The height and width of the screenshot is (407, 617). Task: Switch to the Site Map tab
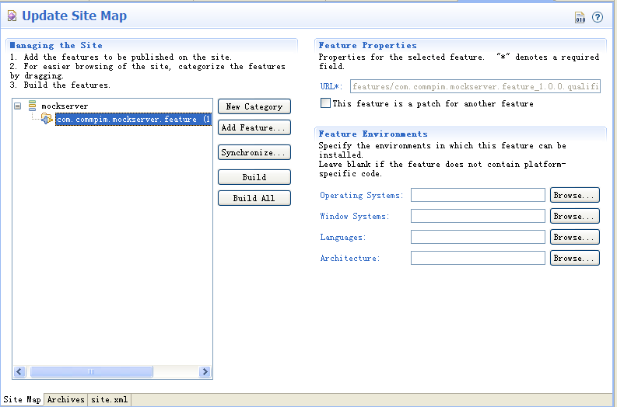point(22,399)
